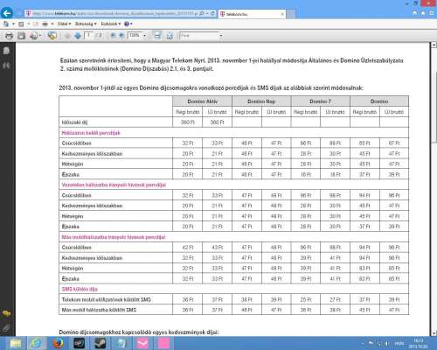
Task: Expand the home button dropdown arrow
Action: click(13, 24)
